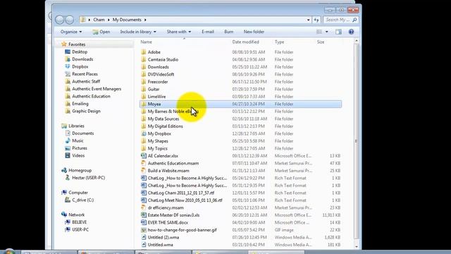Select the Adobe folder
Image resolution: width=451 pixels, height=254 pixels.
point(154,52)
